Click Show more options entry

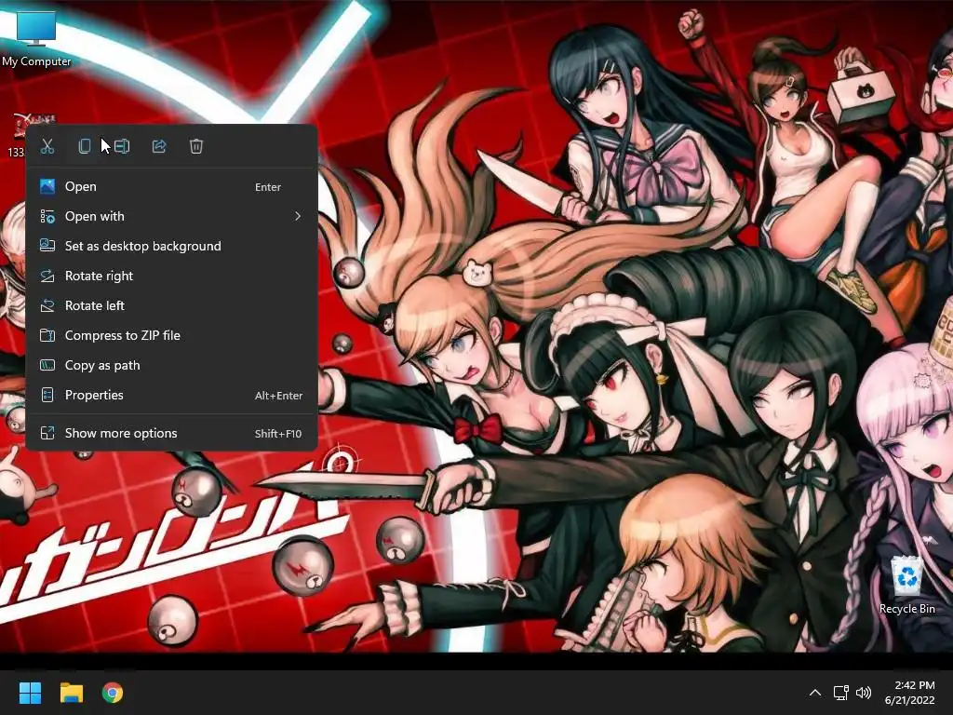coord(171,434)
